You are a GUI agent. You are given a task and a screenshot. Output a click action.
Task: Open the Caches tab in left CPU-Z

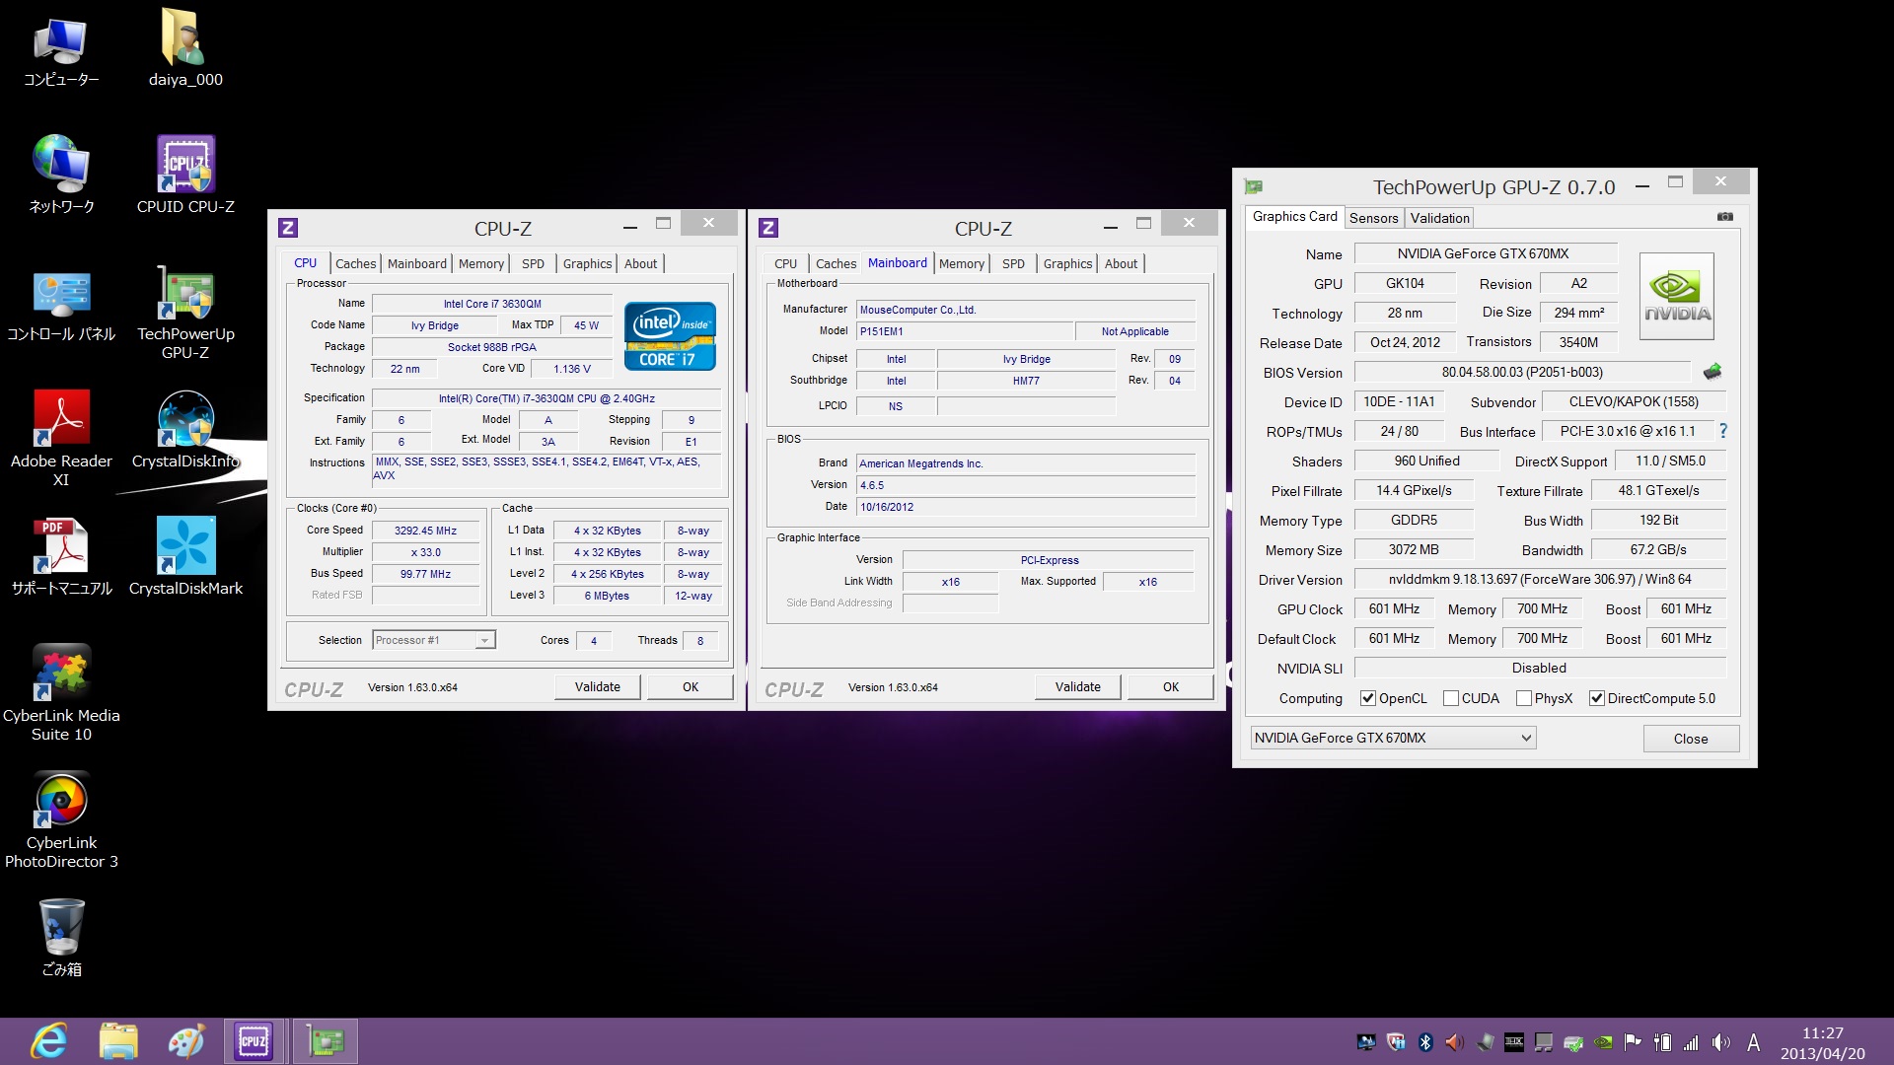point(355,263)
